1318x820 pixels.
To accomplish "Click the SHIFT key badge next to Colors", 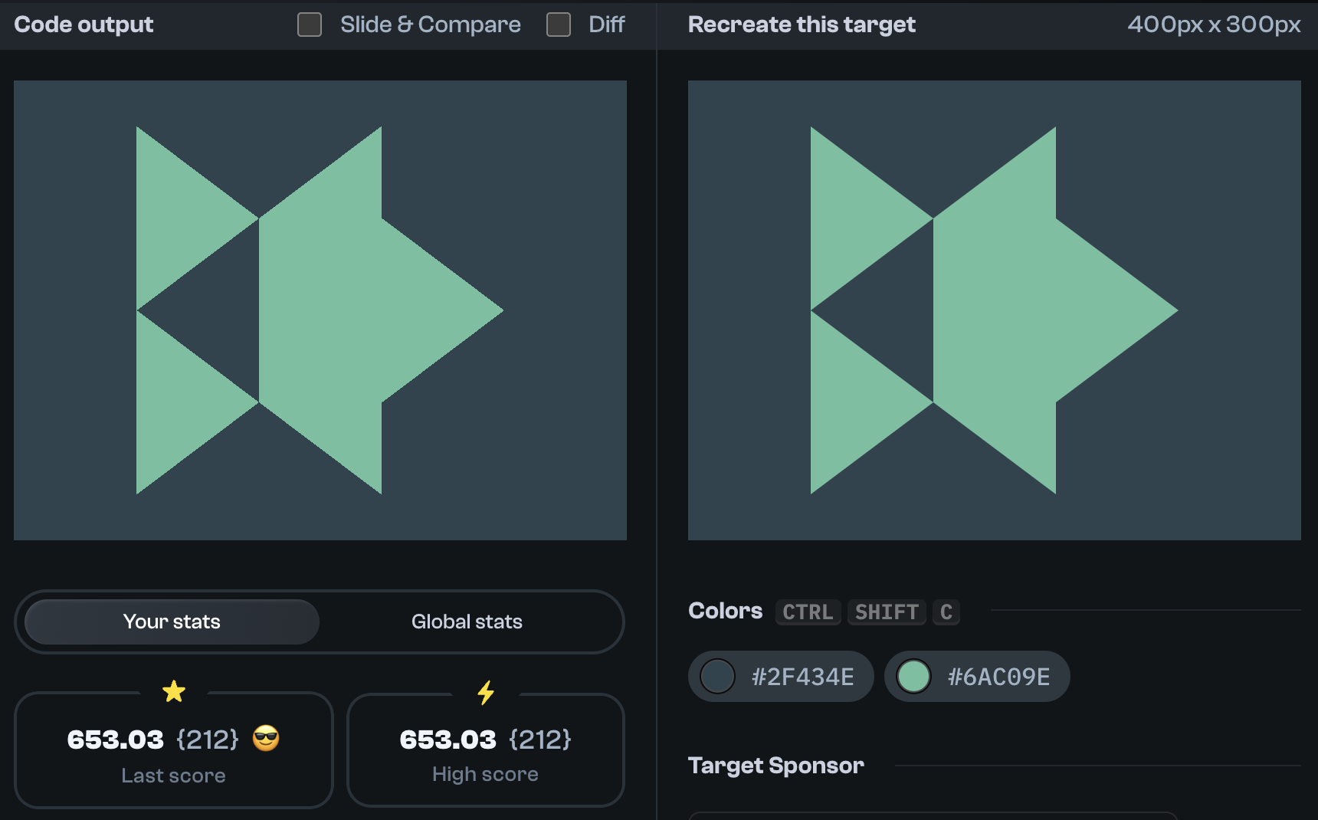I will [x=886, y=612].
